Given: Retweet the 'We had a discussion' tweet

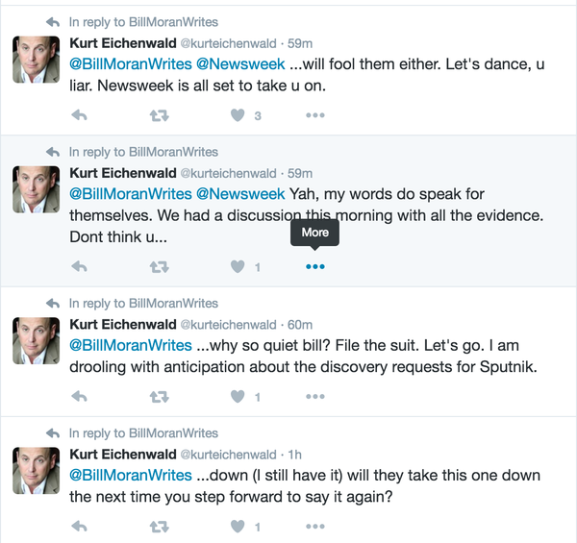Looking at the screenshot, I should tap(160, 267).
